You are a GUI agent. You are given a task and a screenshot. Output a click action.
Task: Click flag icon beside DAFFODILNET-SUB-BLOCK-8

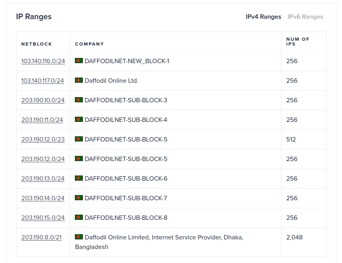[79, 217]
